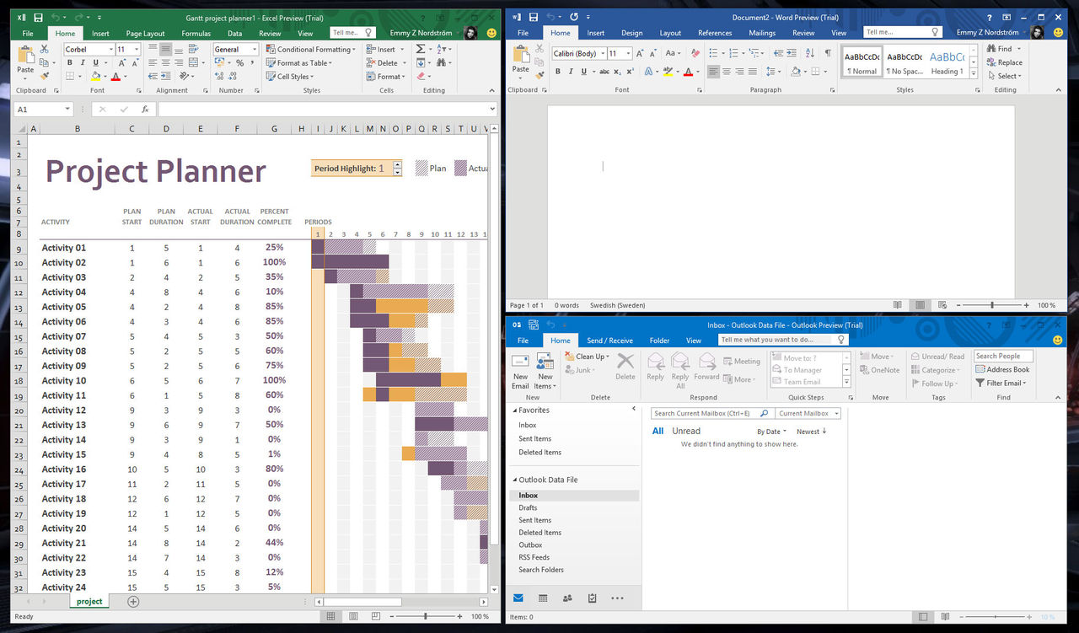Switch to Calendar view in Outlook navigation bar
Screen dimensions: 1079x633
[x=542, y=598]
